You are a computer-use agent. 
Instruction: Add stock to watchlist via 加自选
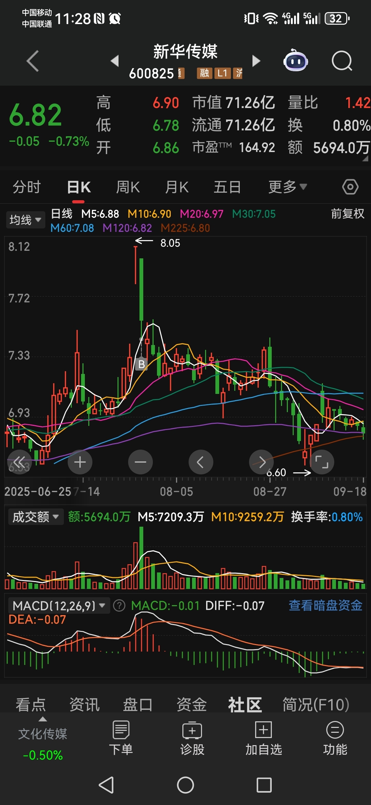[x=264, y=738]
